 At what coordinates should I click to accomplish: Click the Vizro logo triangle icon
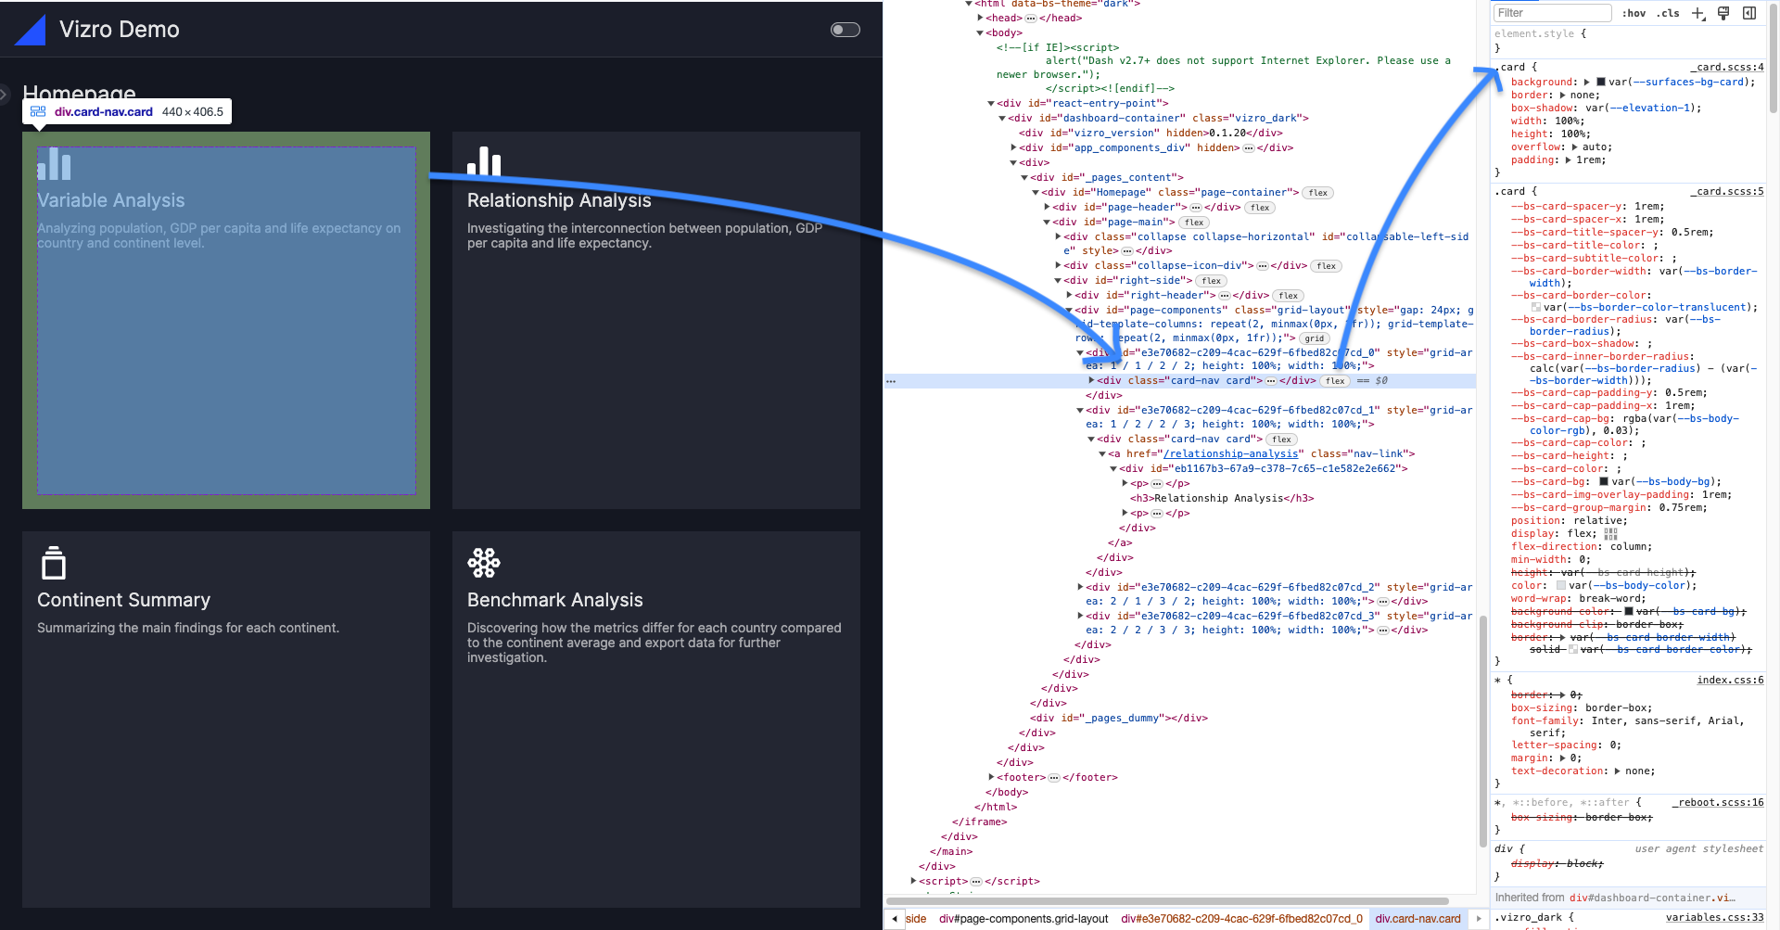31,30
